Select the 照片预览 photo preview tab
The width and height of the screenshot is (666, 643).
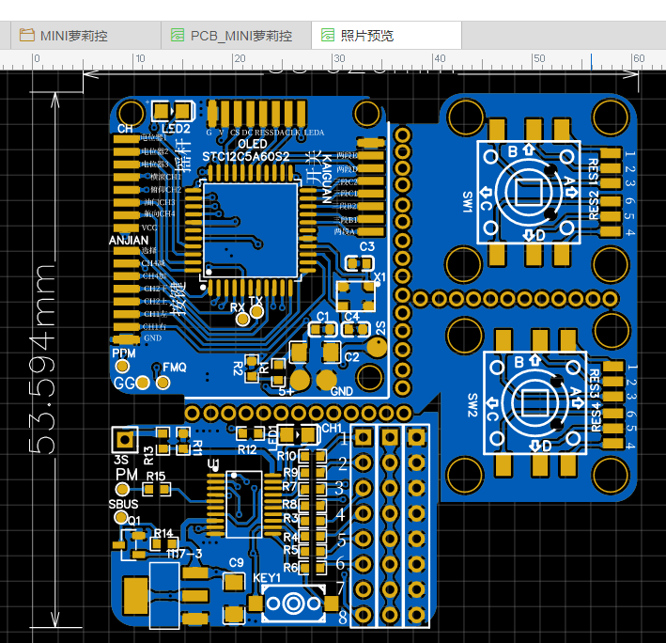click(x=367, y=36)
